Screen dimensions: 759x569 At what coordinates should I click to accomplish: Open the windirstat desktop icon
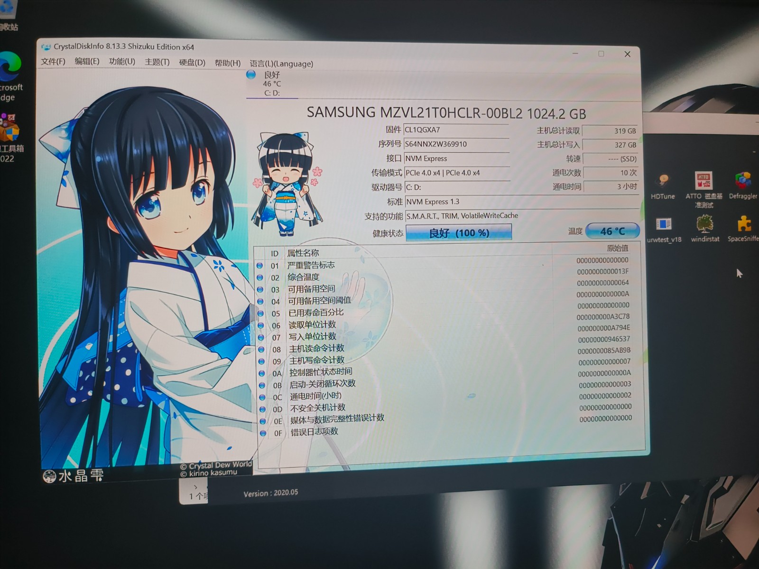(705, 229)
